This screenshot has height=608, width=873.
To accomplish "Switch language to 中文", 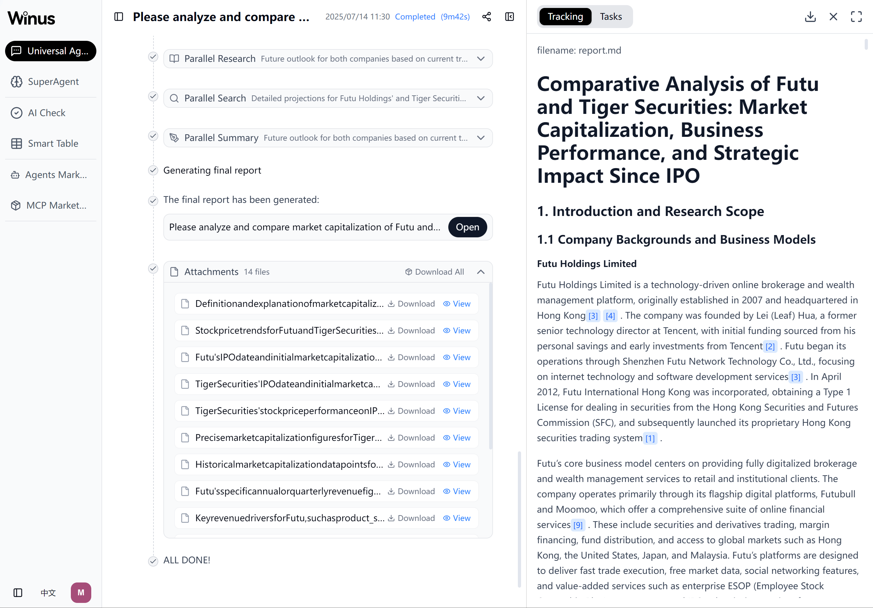I will pyautogui.click(x=48, y=592).
